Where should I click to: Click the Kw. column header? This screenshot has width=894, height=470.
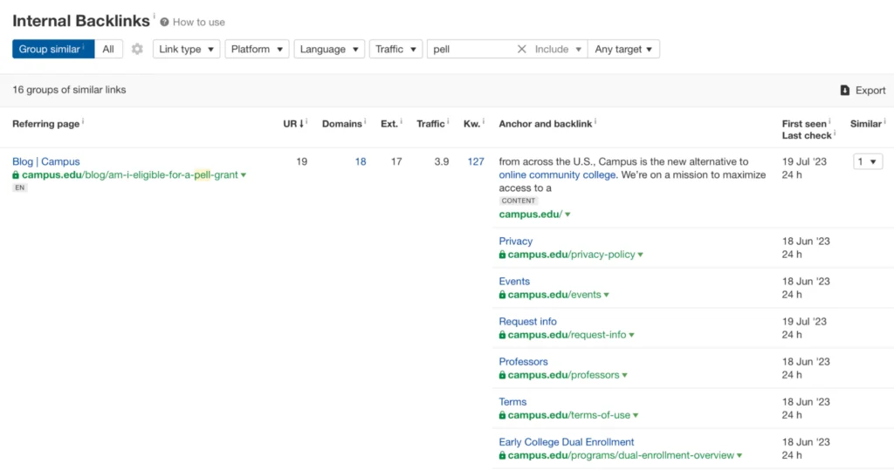471,124
